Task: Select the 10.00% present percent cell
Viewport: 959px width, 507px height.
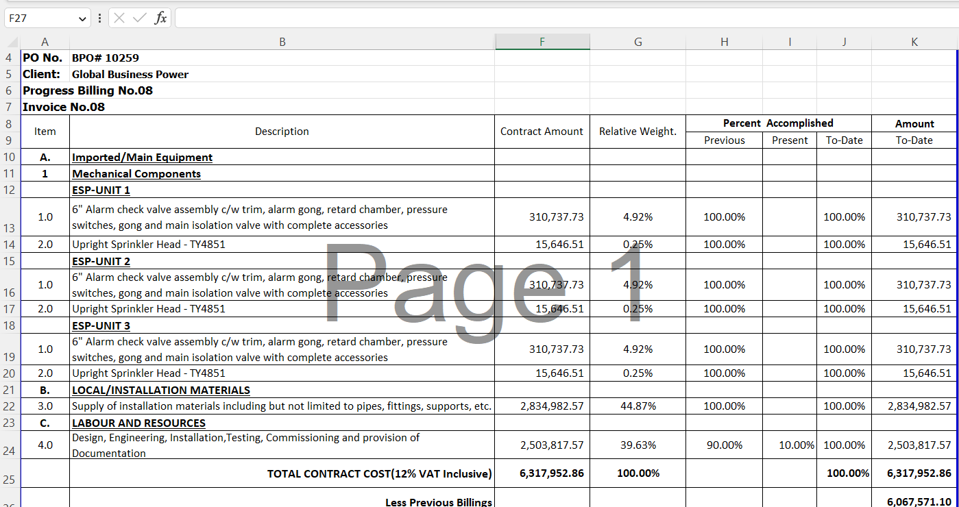Action: pos(790,445)
